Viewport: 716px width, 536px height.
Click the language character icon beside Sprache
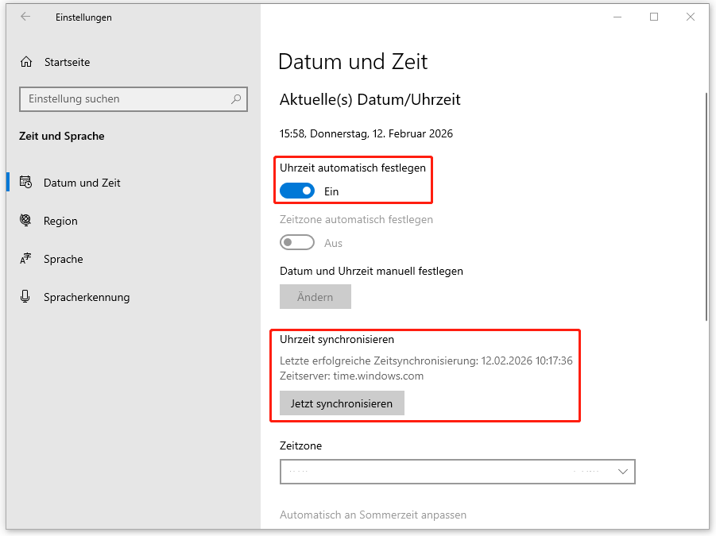point(26,259)
